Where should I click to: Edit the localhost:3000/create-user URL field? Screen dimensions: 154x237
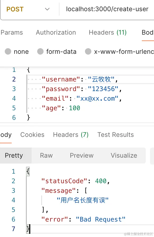point(107,9)
